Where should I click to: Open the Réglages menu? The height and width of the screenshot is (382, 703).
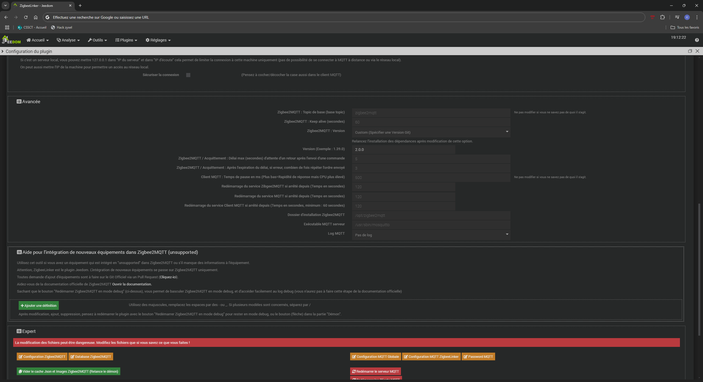[x=158, y=40]
